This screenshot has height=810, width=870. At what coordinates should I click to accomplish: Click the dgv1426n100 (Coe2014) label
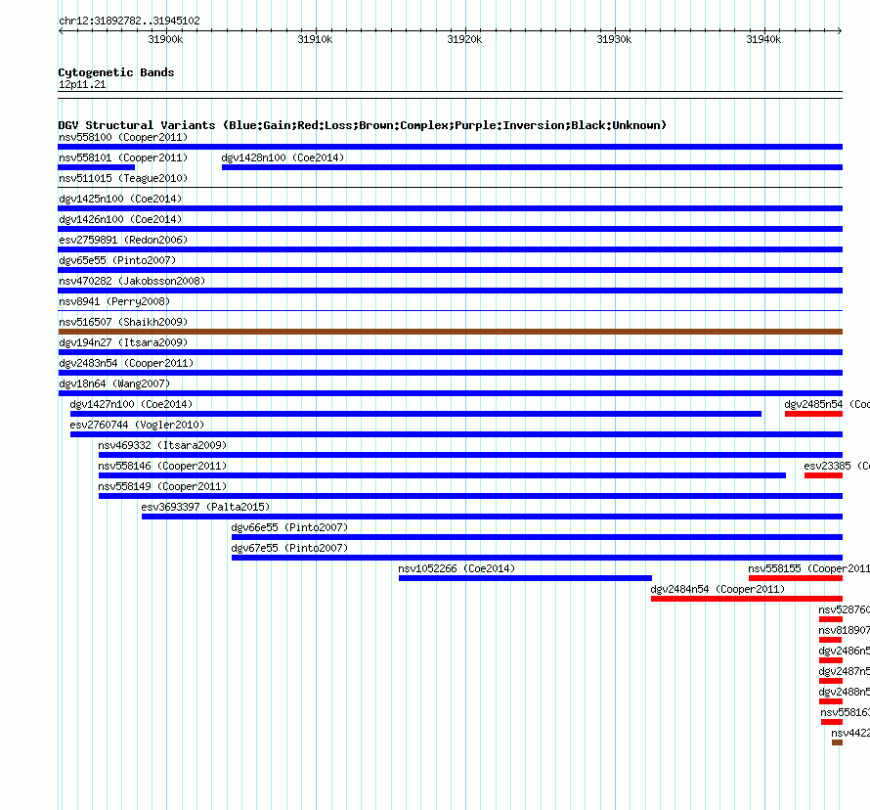[x=120, y=219]
